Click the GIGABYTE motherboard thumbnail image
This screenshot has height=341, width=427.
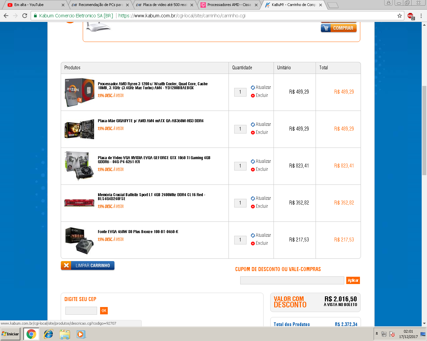point(79,129)
